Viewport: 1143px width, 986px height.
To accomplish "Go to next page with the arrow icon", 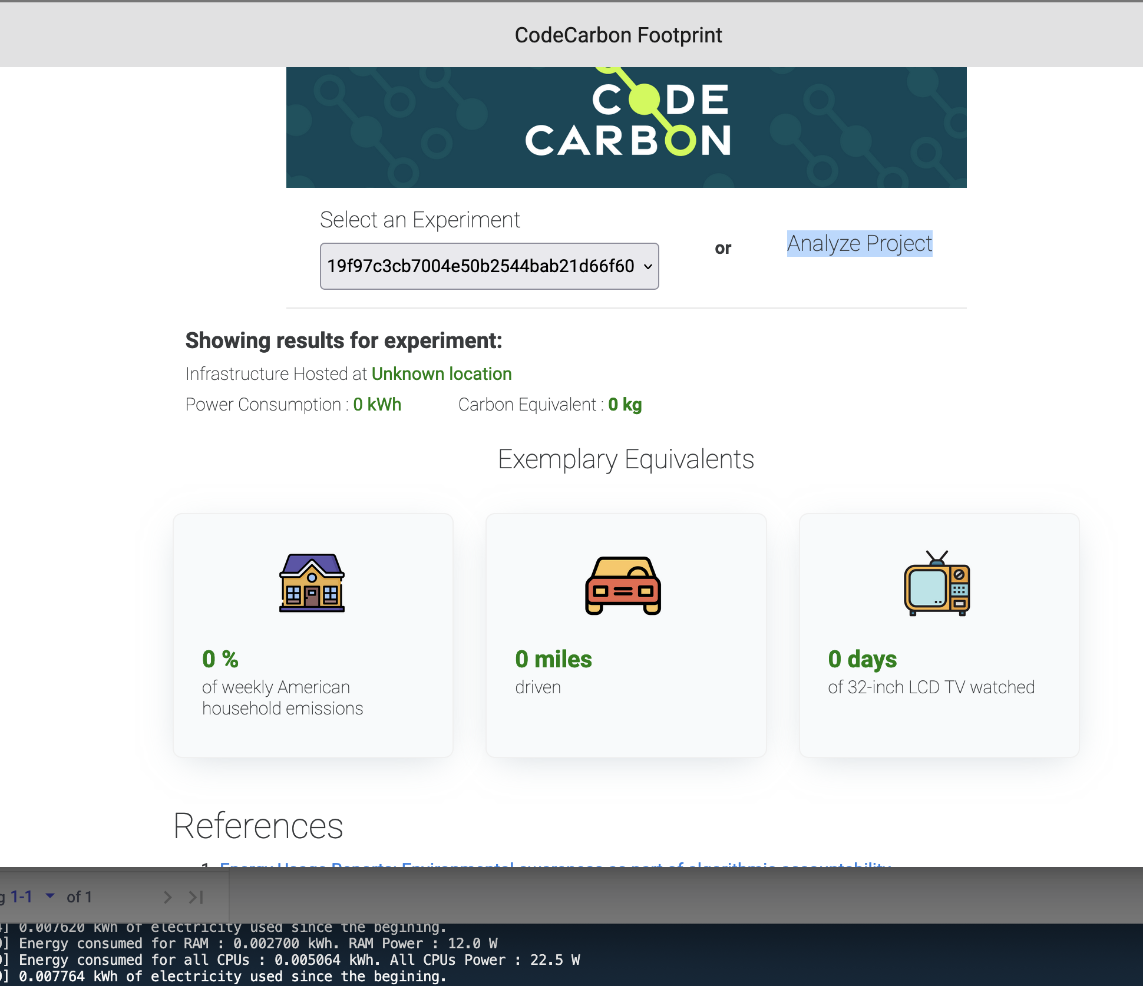I will 167,896.
